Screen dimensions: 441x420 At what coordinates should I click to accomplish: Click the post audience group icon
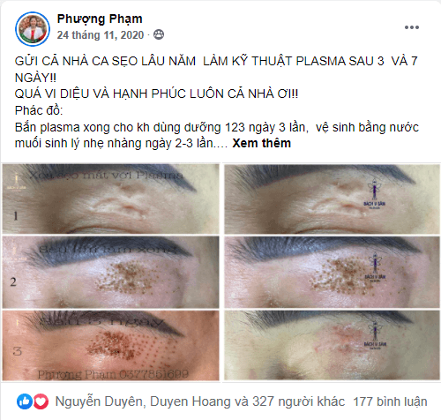(159, 35)
